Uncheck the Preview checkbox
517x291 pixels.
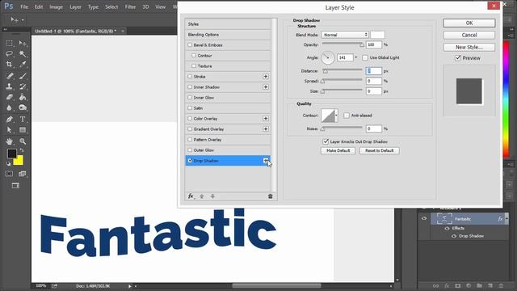(x=458, y=58)
